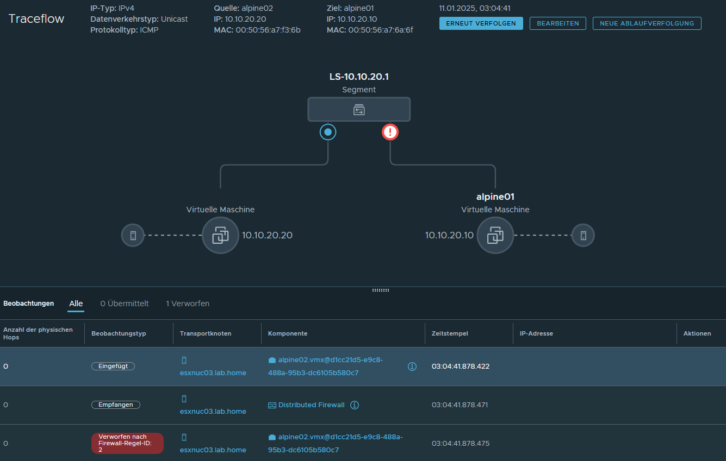This screenshot has width=726, height=461.
Task: Click the right host transport node icon
Action: click(x=583, y=236)
